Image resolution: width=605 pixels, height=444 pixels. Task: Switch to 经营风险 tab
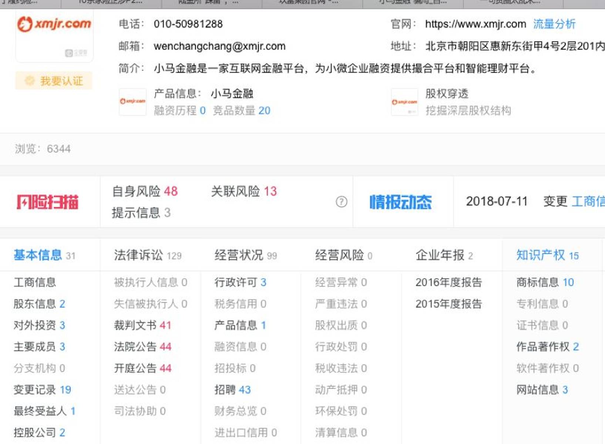(x=344, y=255)
